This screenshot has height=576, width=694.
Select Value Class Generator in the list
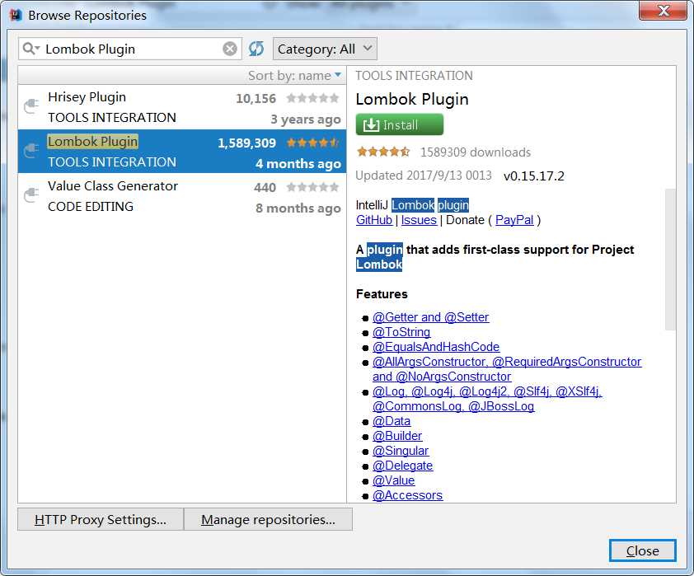182,195
